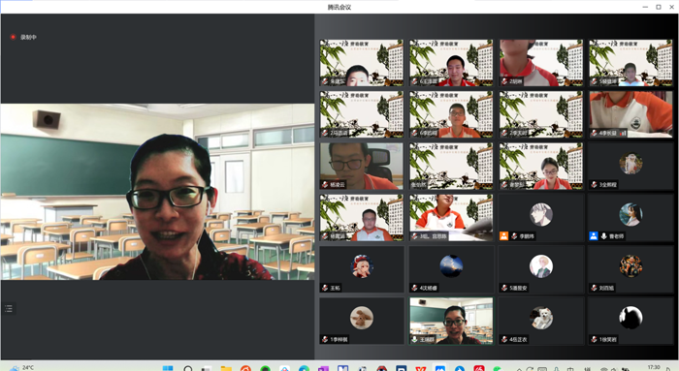Open the taskbar search magnifier icon
Screen dimensions: 679x371
pyautogui.click(x=188, y=368)
